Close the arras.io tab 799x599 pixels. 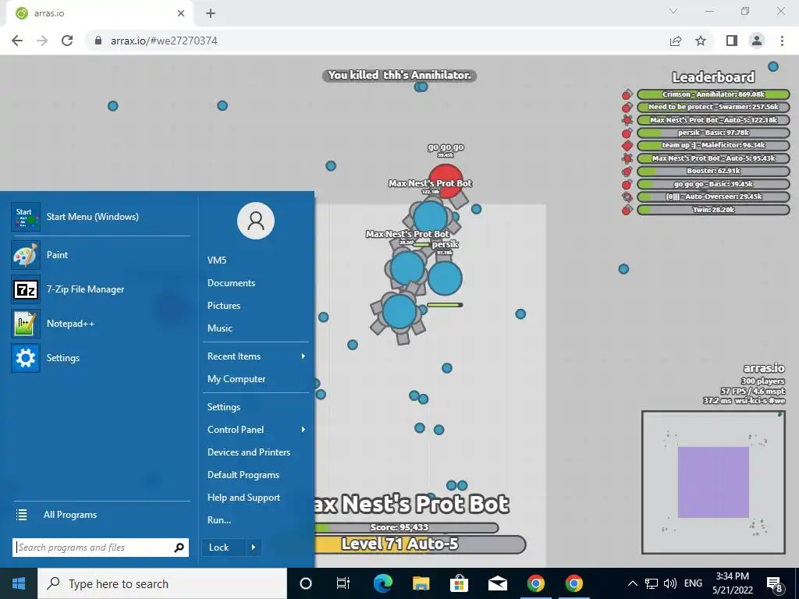coord(181,14)
